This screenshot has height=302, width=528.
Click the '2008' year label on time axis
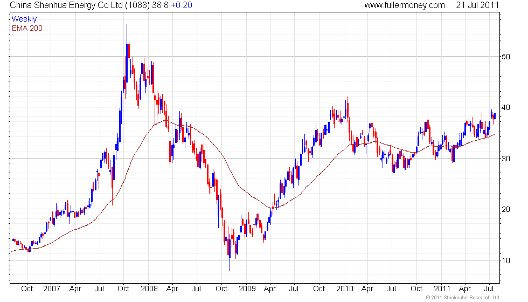(149, 289)
